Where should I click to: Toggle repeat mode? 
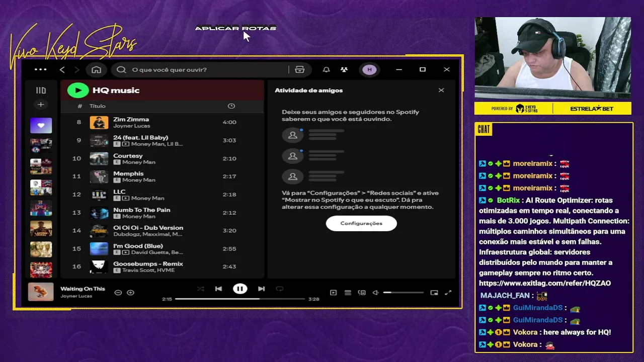pyautogui.click(x=280, y=289)
